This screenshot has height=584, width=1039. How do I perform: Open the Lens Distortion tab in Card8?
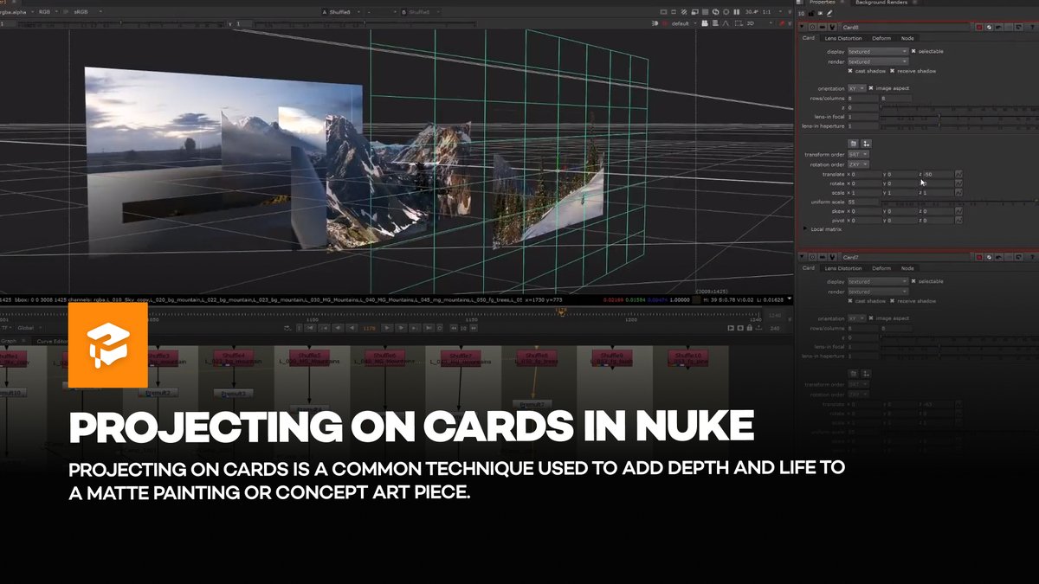tap(843, 38)
